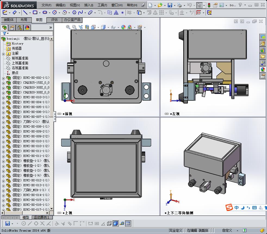Select the 原点 origin item in tree
267x234 pixels.
(15, 73)
